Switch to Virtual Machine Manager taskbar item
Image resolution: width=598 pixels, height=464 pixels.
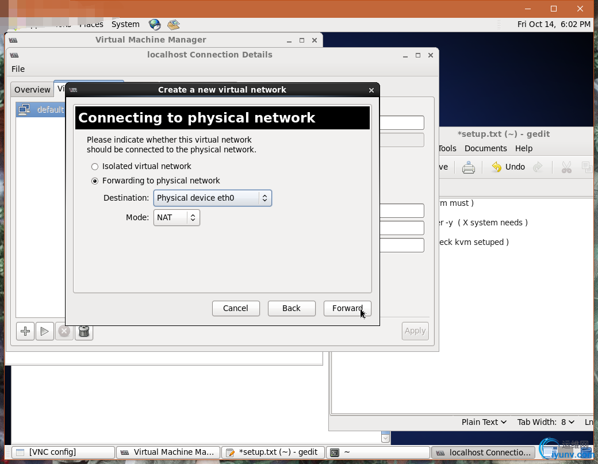click(168, 452)
